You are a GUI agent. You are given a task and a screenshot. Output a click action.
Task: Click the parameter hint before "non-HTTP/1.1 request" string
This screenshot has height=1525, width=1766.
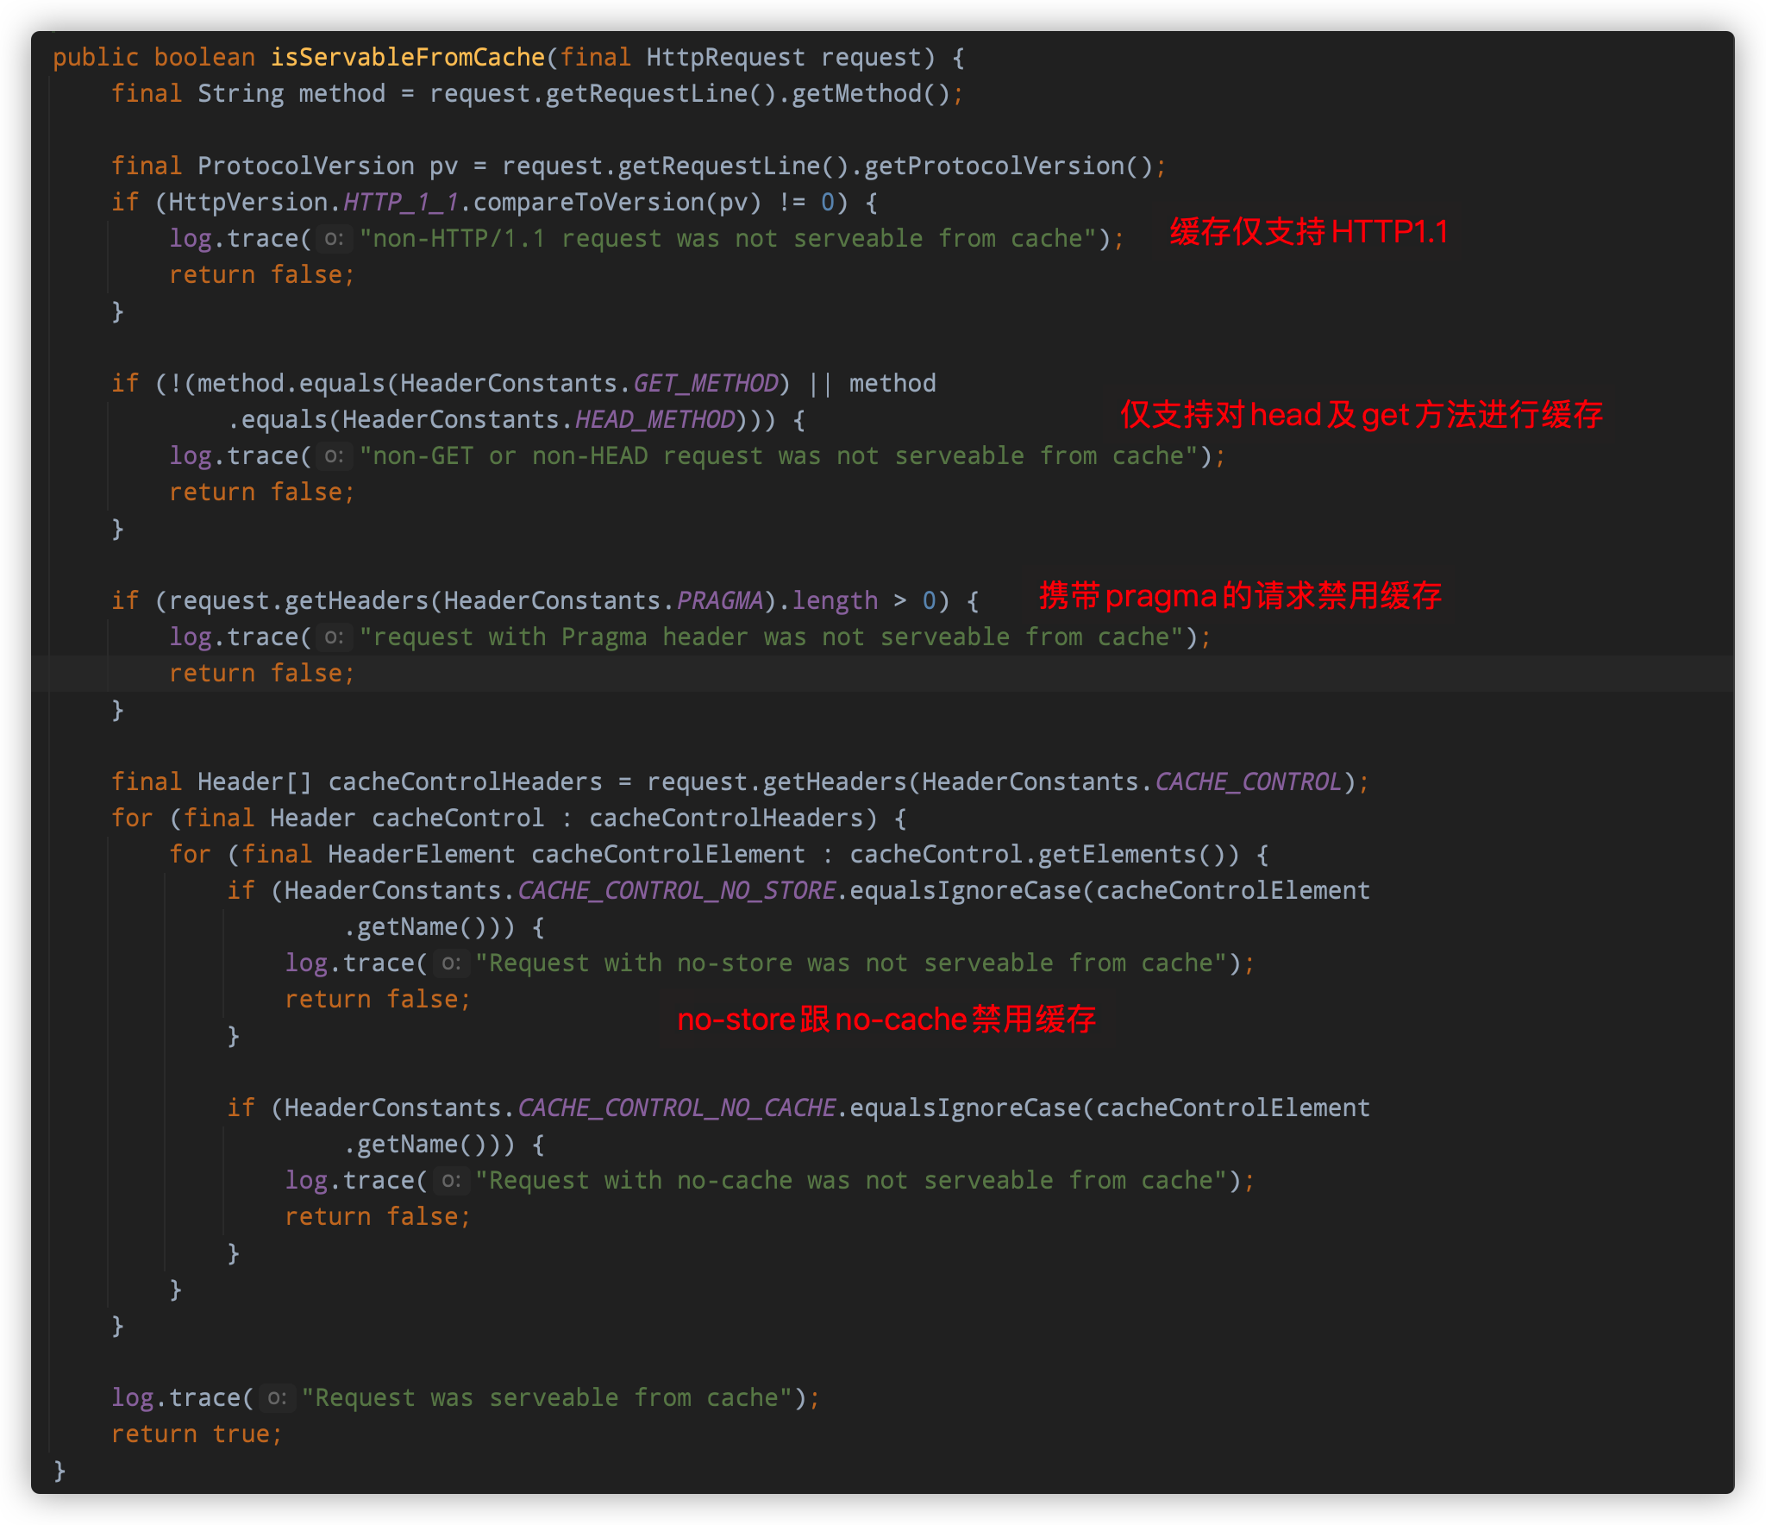pos(334,239)
